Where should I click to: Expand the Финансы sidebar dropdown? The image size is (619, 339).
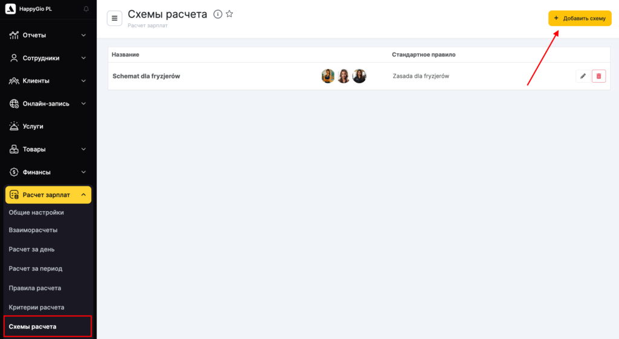[x=48, y=172]
